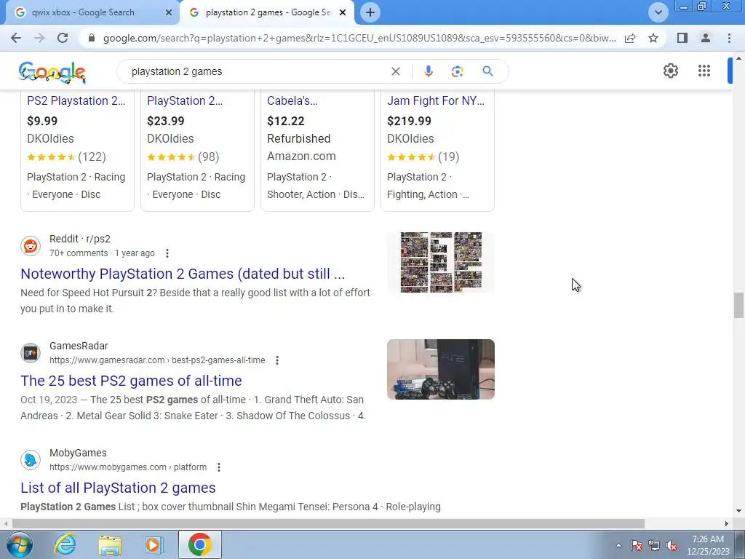Share this page from the address bar
The width and height of the screenshot is (745, 559).
click(630, 38)
